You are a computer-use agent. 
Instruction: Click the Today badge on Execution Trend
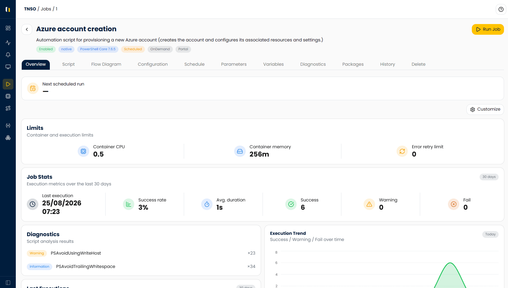coord(490,234)
